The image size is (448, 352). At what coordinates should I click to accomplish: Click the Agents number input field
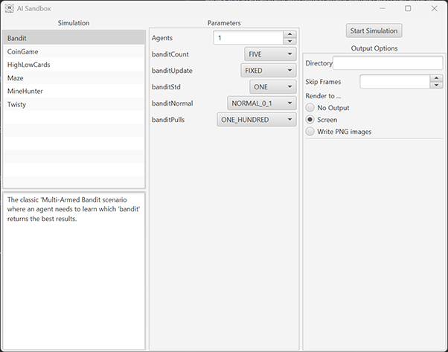point(248,37)
